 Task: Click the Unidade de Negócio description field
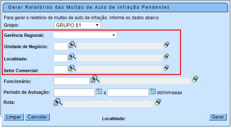click(x=120, y=46)
